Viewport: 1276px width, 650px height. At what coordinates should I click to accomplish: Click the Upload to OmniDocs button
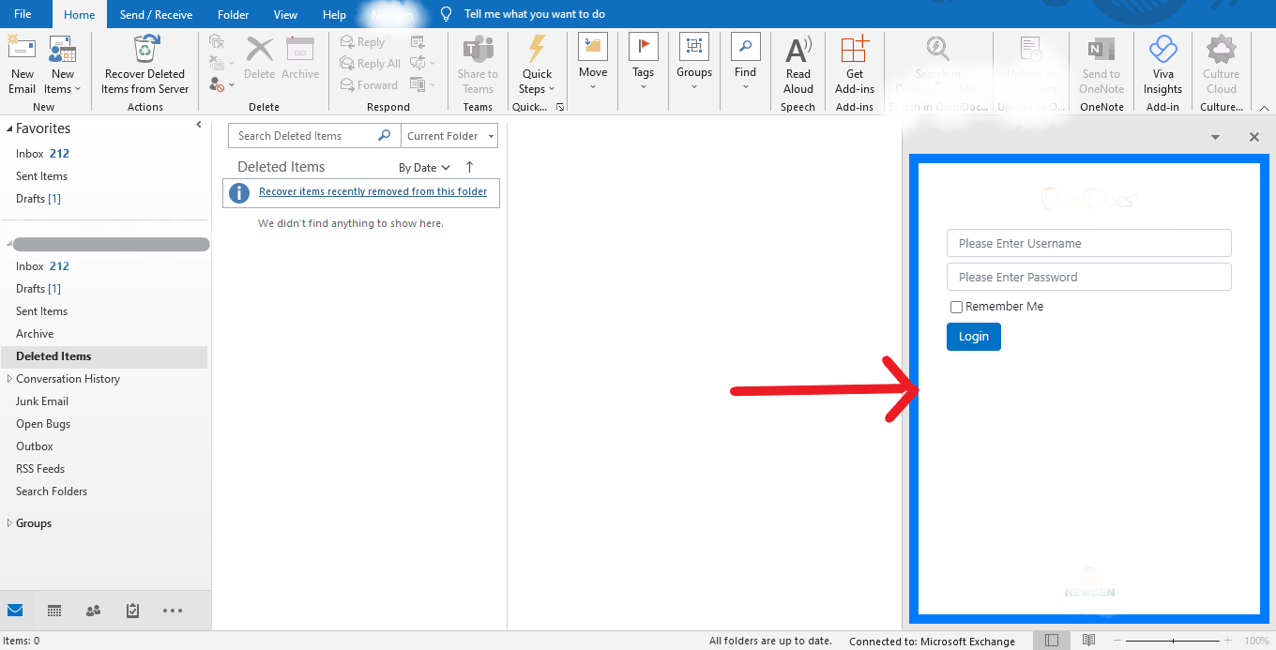pyautogui.click(x=1030, y=64)
